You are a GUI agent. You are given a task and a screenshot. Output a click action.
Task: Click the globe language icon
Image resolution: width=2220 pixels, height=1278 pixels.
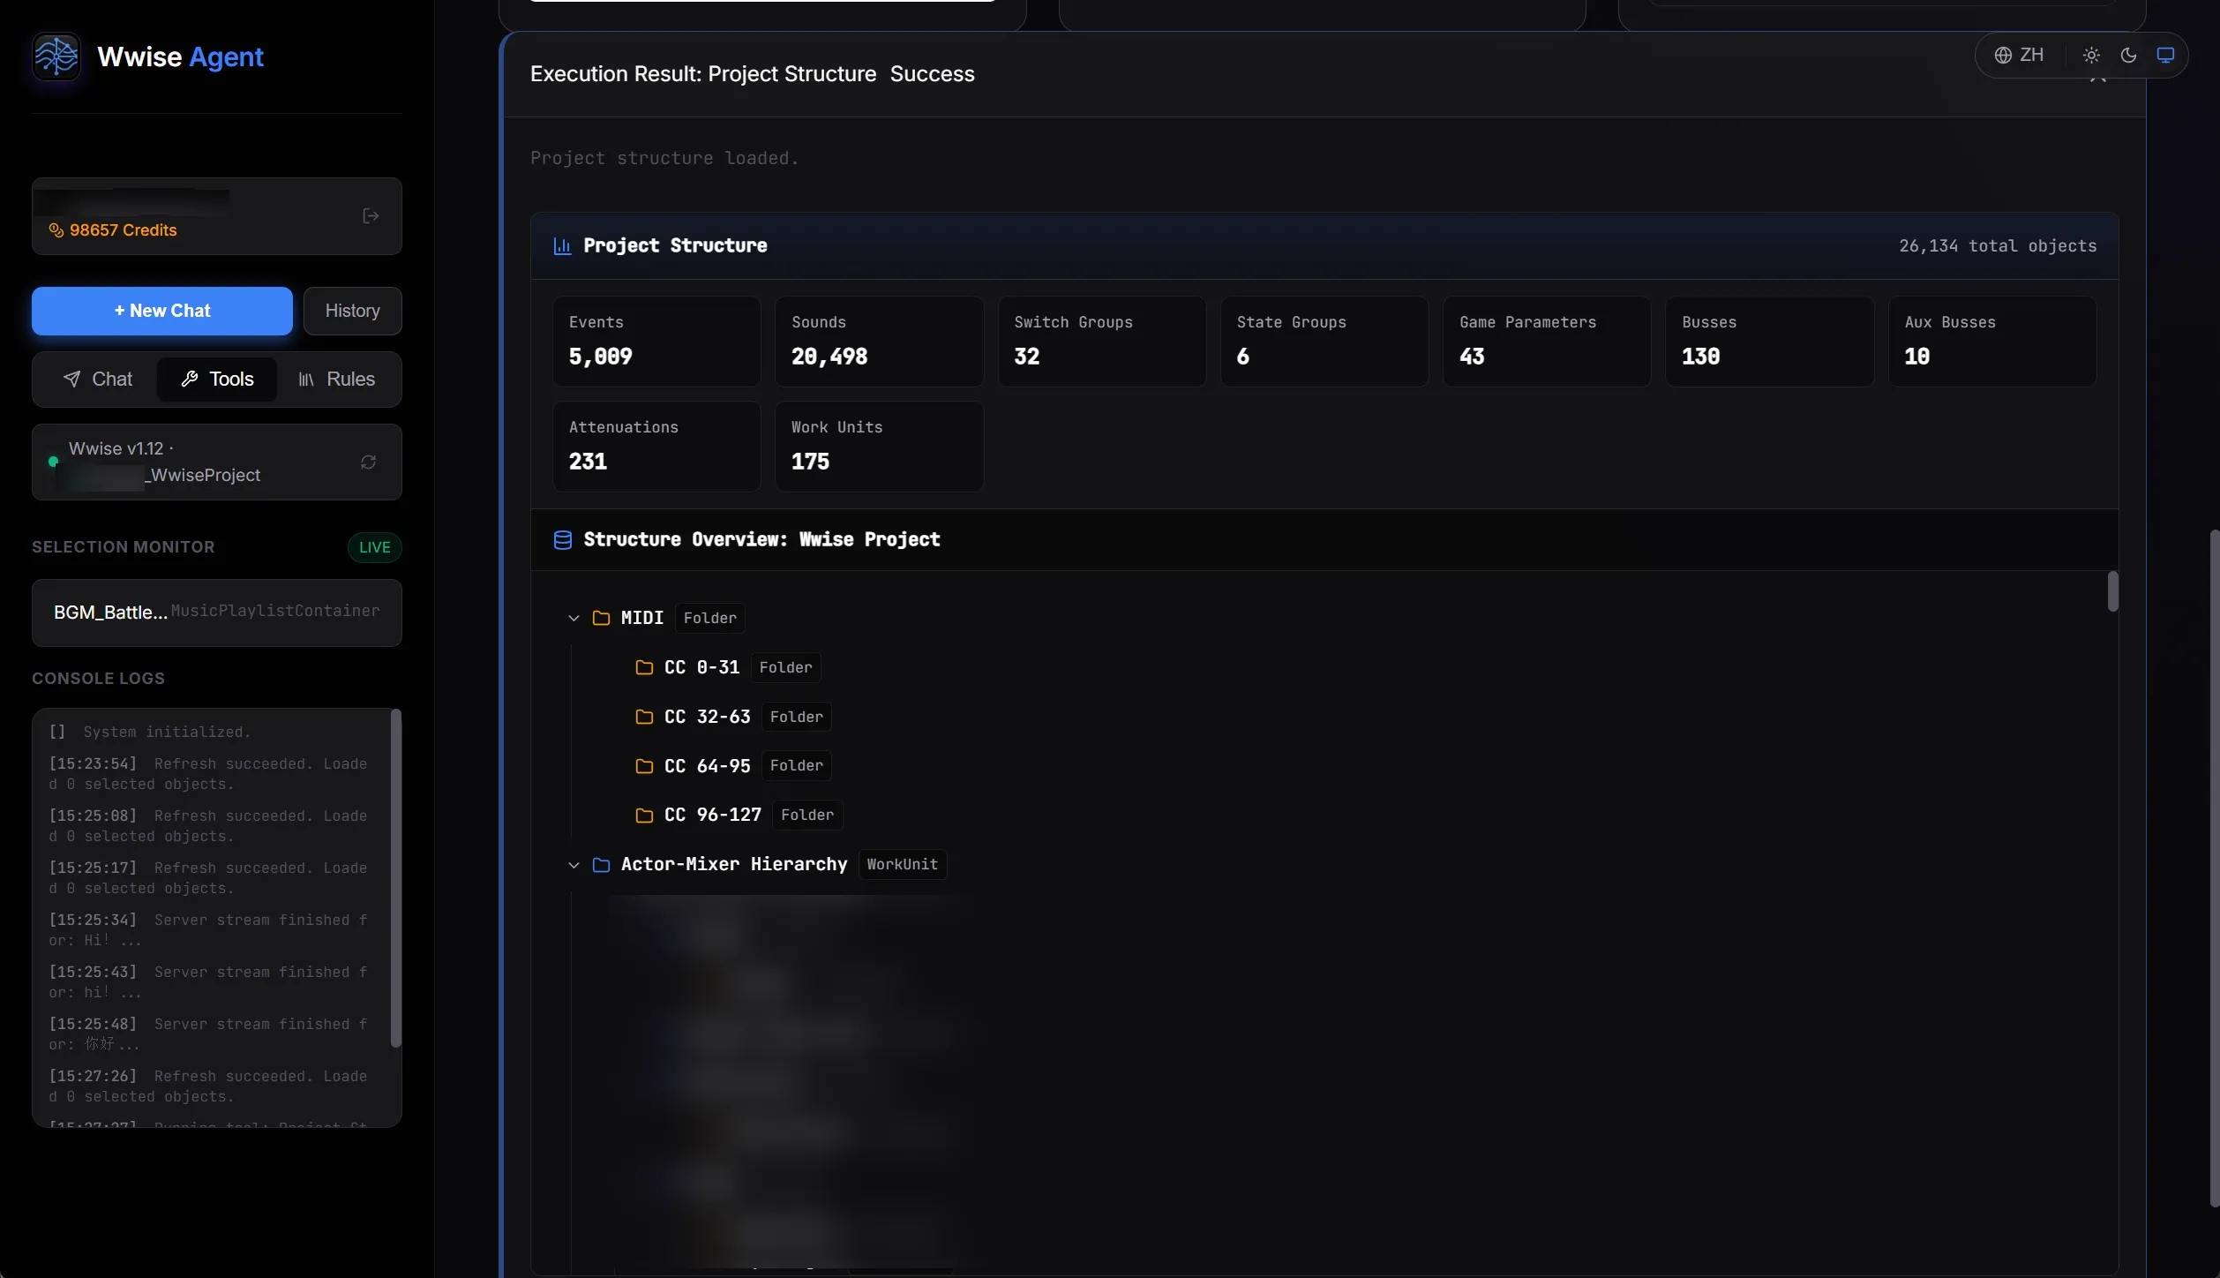[2003, 56]
